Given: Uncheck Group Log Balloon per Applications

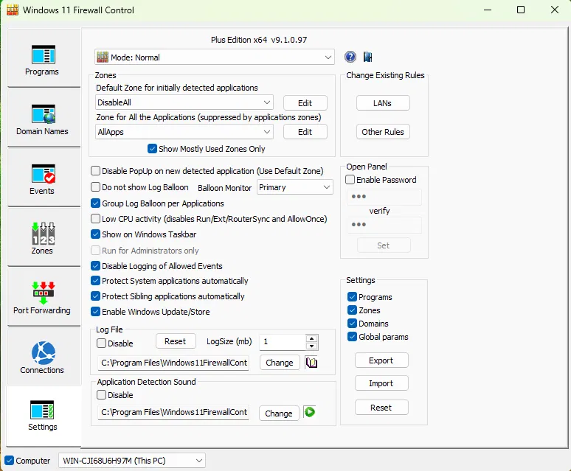Looking at the screenshot, I should tap(95, 203).
